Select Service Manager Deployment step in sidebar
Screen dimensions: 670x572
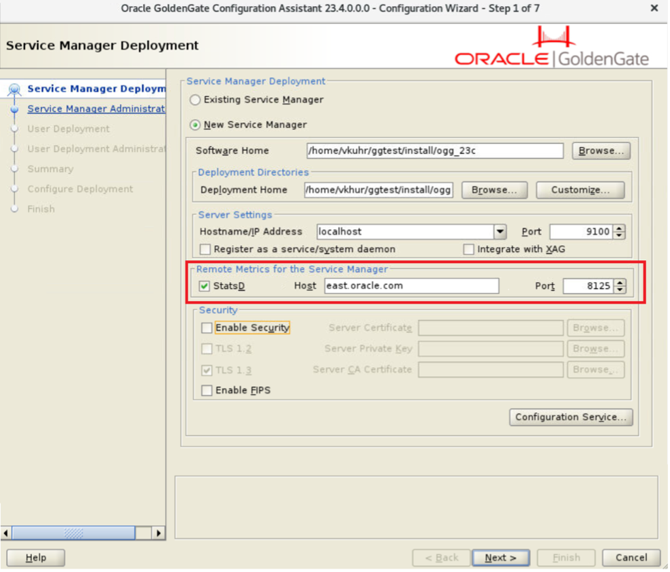[97, 89]
